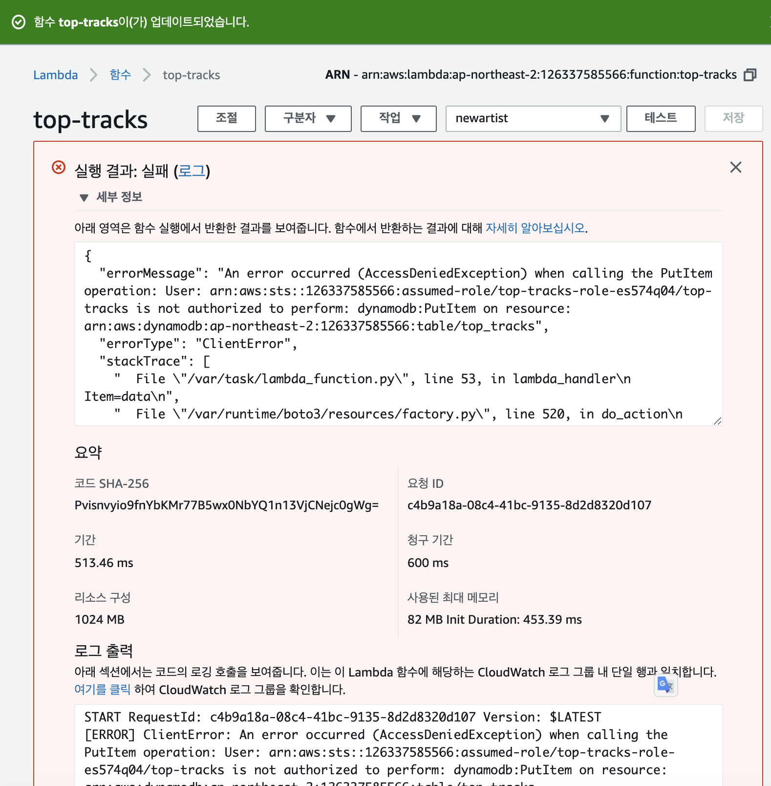Click the code SHA-256 hash value
Screen dimensions: 771x786
227,505
